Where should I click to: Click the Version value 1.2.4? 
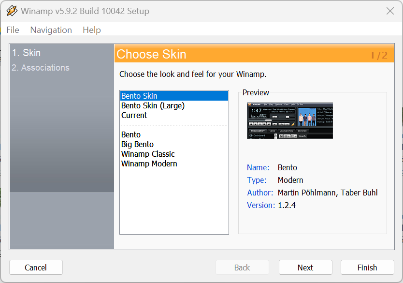[x=287, y=205]
